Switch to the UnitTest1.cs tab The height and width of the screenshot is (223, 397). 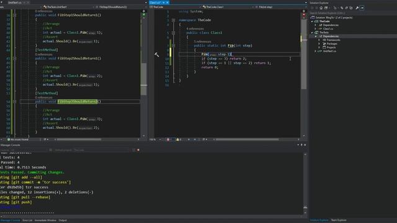(14, 2)
